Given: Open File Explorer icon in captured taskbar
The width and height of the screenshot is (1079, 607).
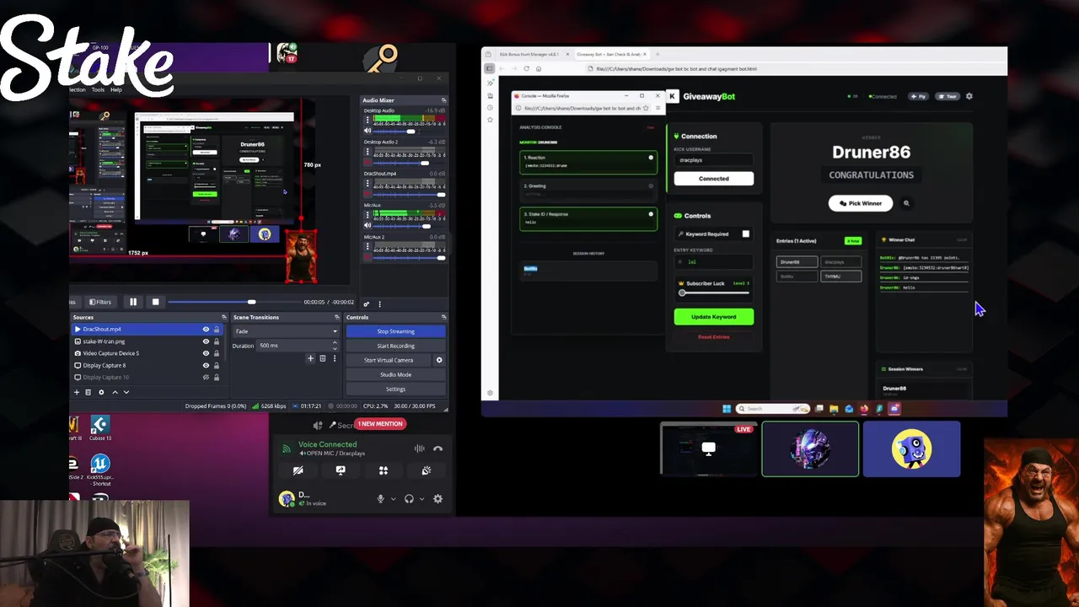Looking at the screenshot, I should click(x=834, y=409).
